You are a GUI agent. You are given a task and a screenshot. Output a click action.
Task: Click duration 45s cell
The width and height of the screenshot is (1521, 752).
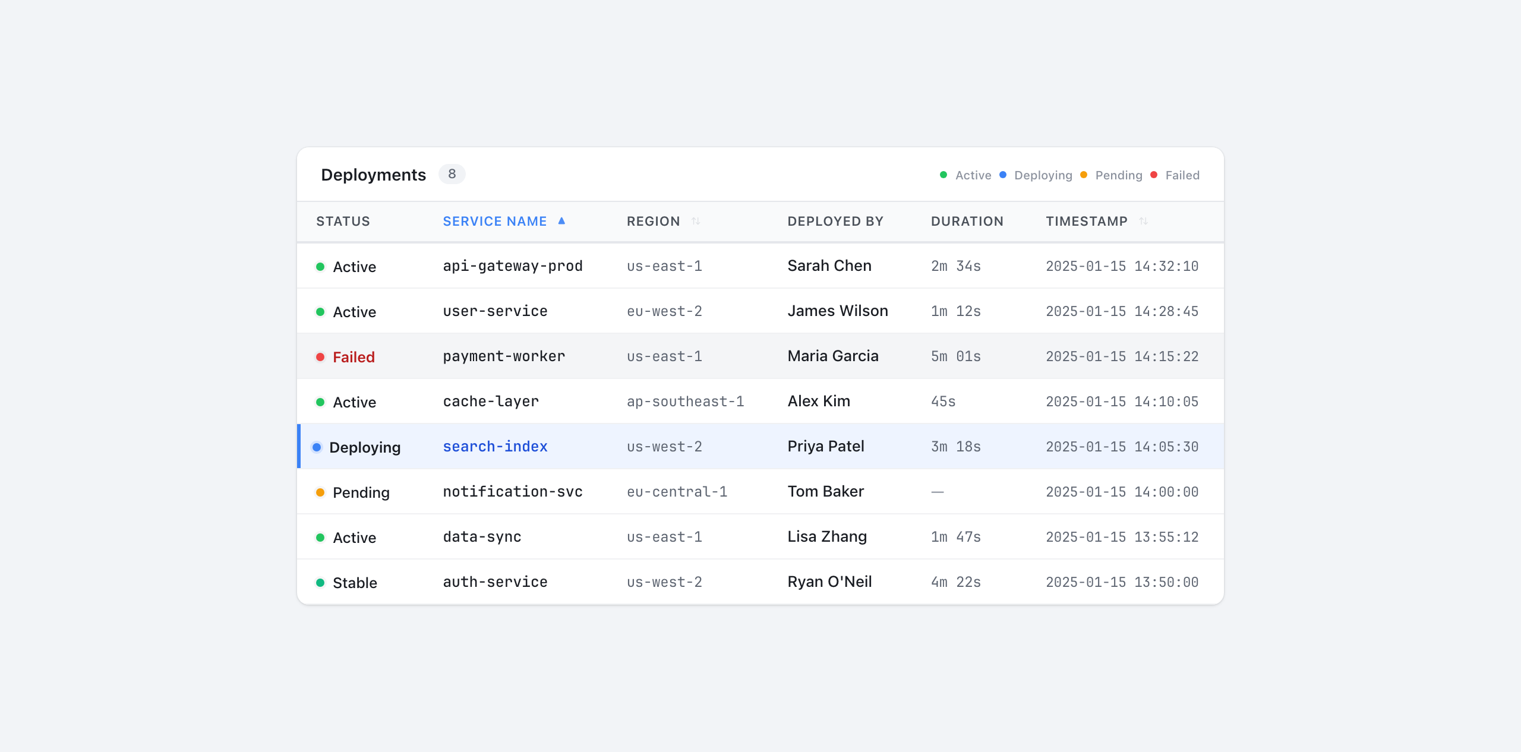tap(943, 402)
